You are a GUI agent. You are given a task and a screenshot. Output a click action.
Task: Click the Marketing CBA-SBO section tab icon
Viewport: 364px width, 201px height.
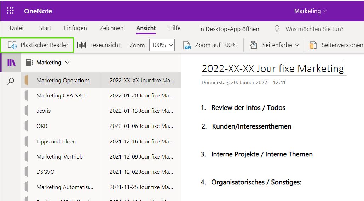click(x=27, y=95)
